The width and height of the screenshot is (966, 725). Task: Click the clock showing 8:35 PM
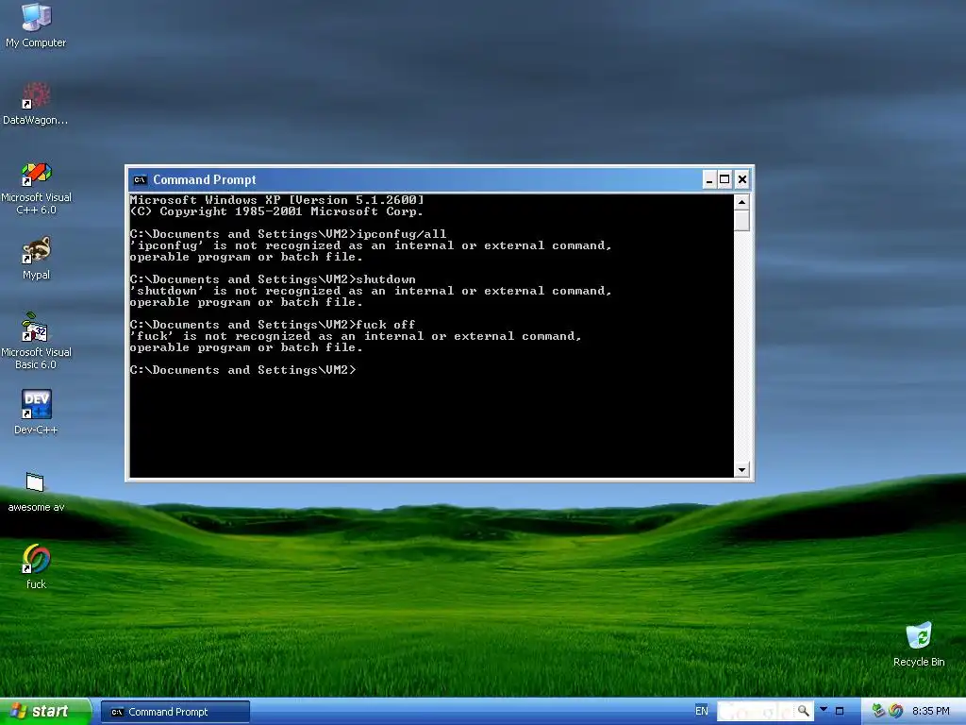930,711
